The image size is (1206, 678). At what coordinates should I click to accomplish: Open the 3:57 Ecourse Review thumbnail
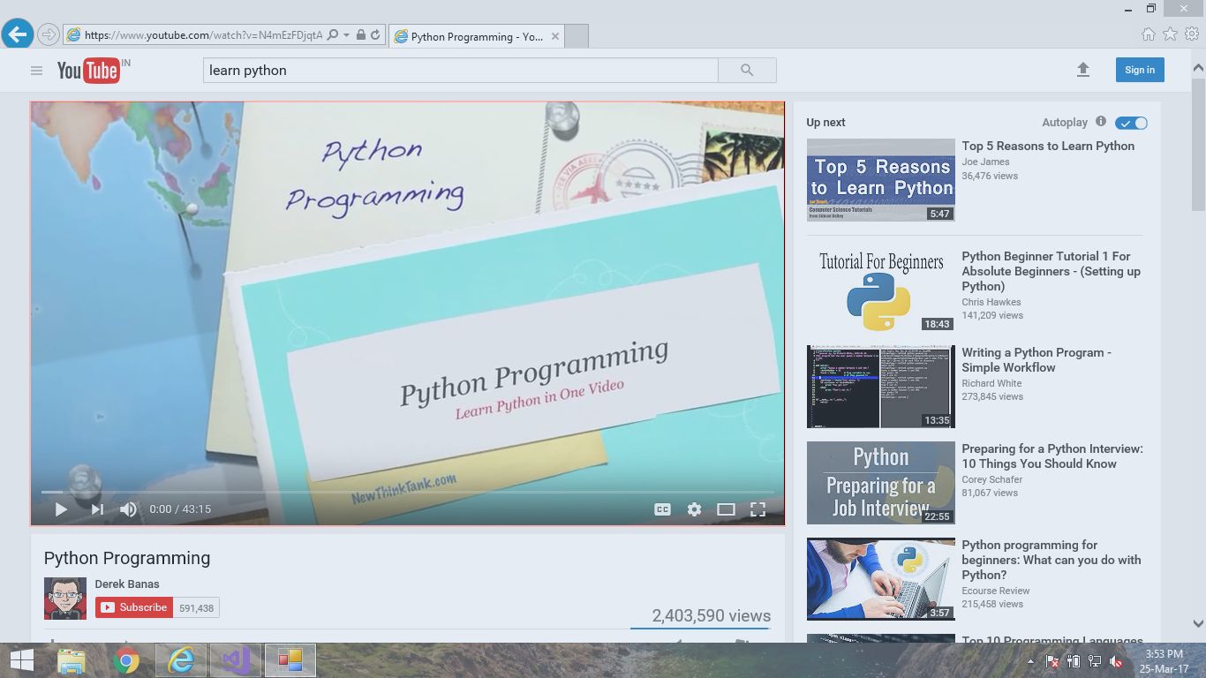click(x=881, y=579)
